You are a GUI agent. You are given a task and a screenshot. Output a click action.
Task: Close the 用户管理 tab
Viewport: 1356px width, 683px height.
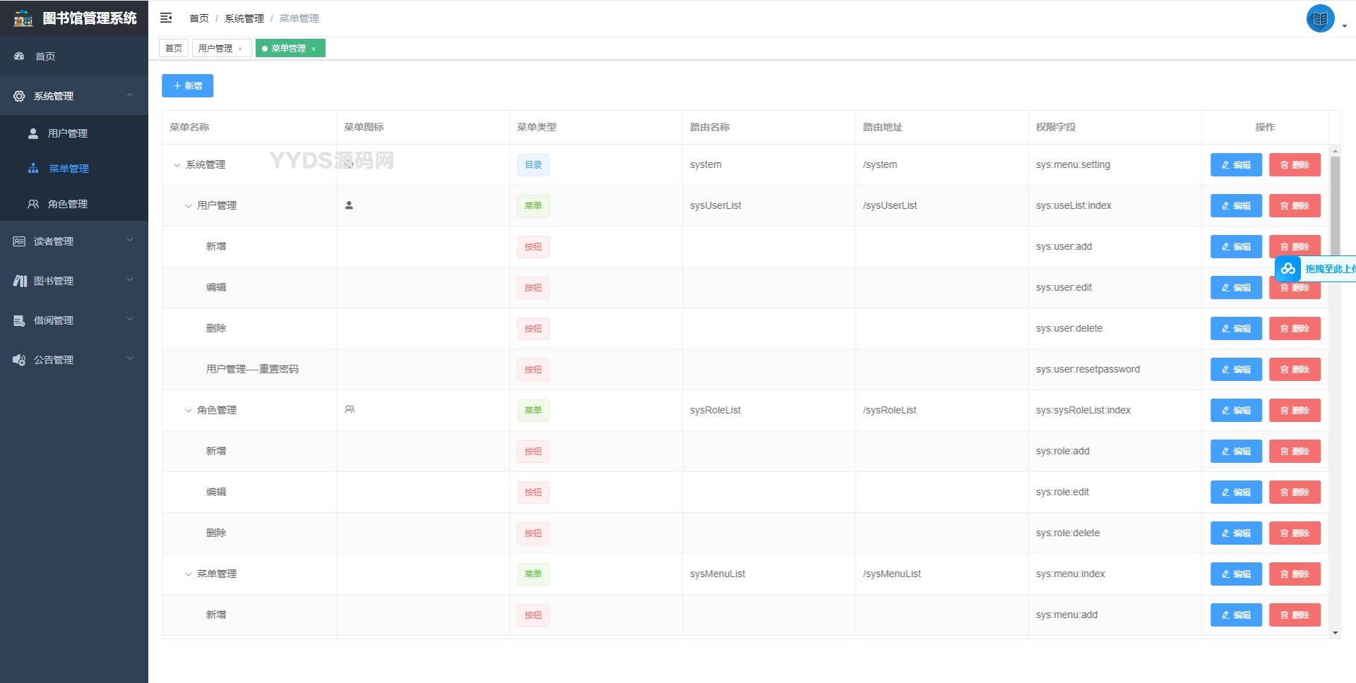[240, 49]
